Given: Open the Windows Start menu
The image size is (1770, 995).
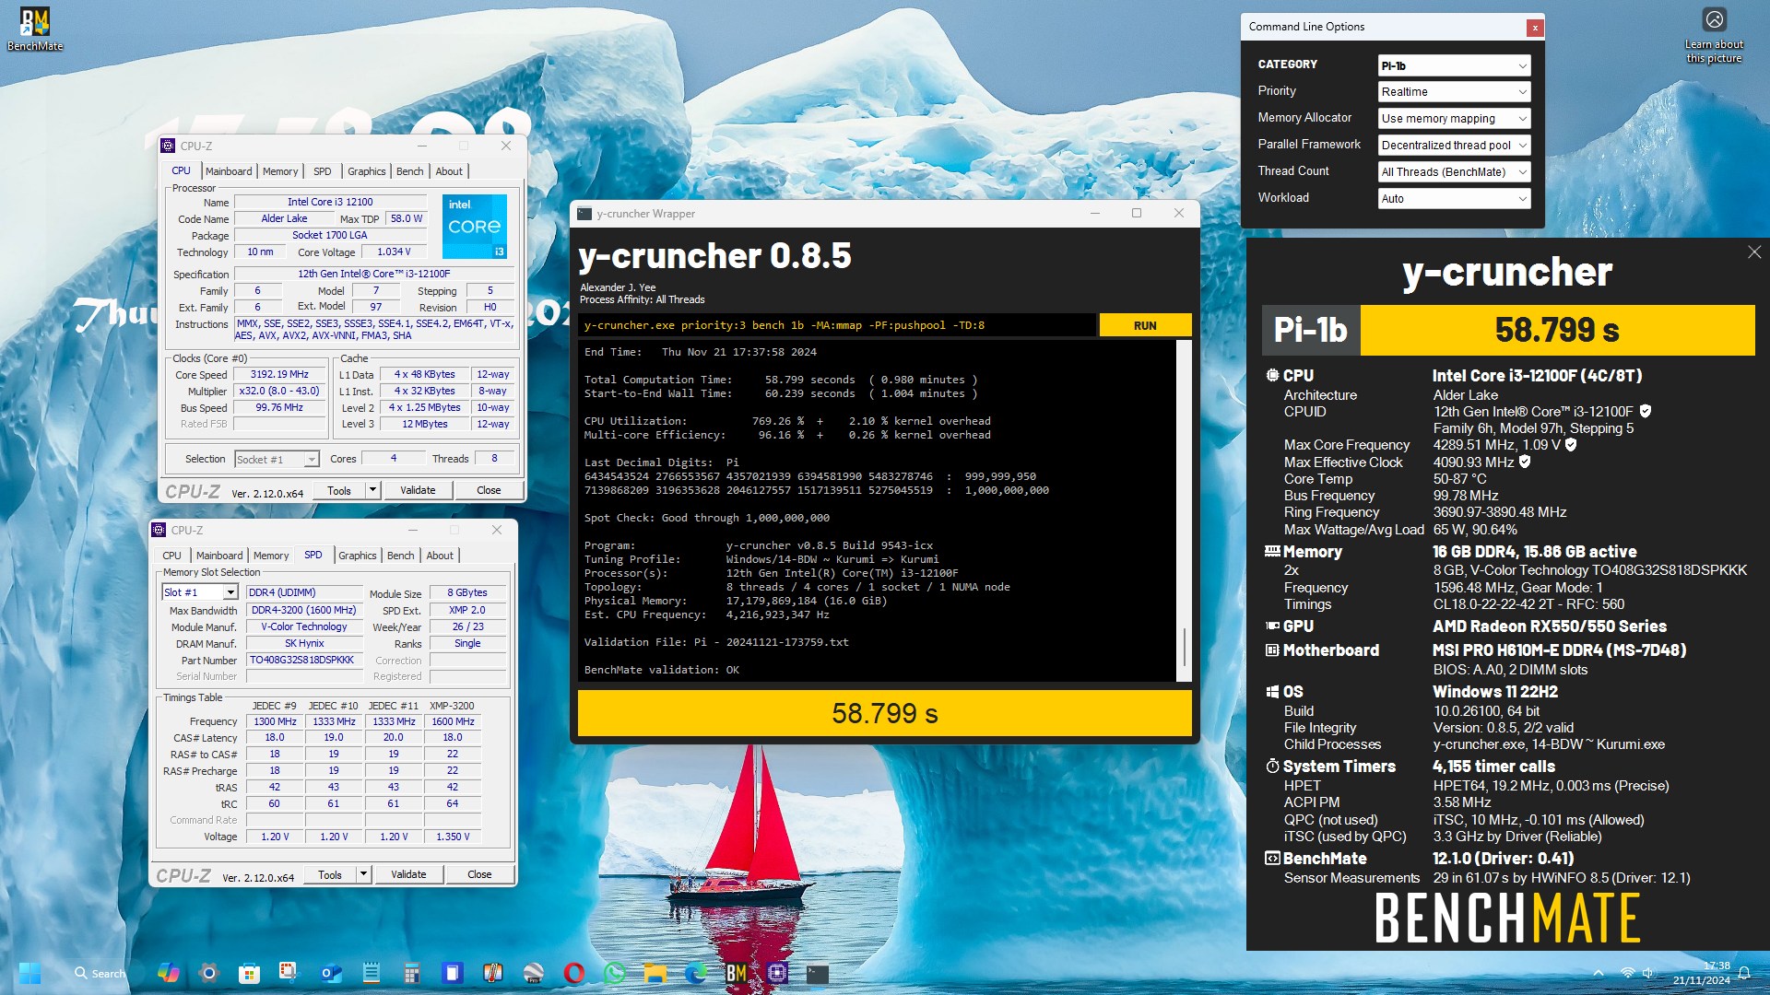Looking at the screenshot, I should pyautogui.click(x=29, y=973).
